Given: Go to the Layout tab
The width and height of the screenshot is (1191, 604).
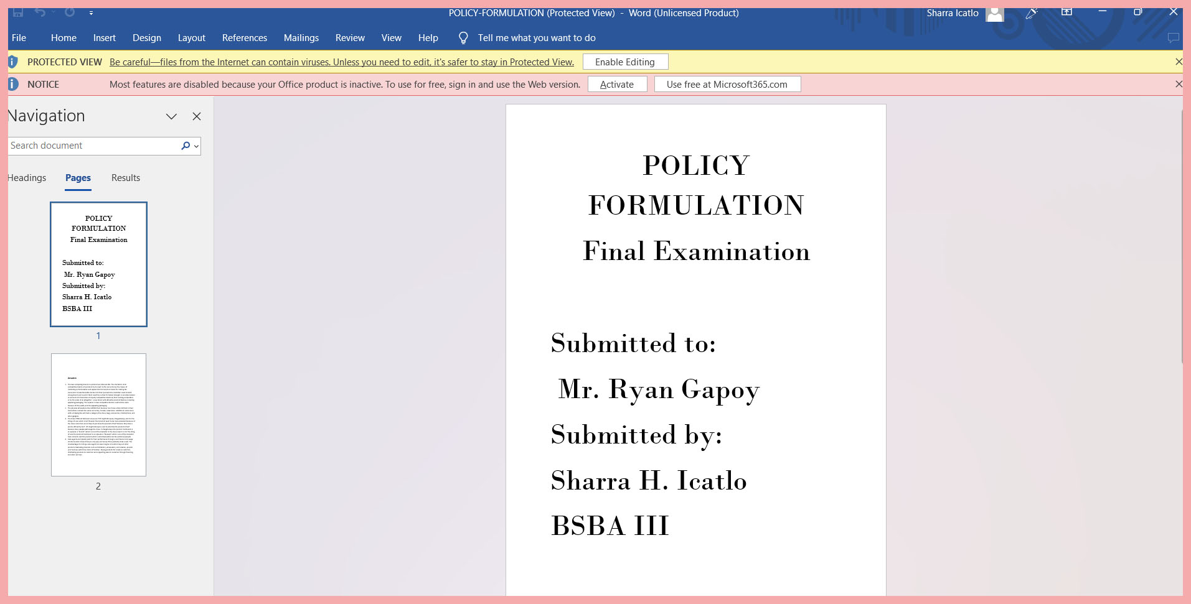Looking at the screenshot, I should (x=192, y=38).
